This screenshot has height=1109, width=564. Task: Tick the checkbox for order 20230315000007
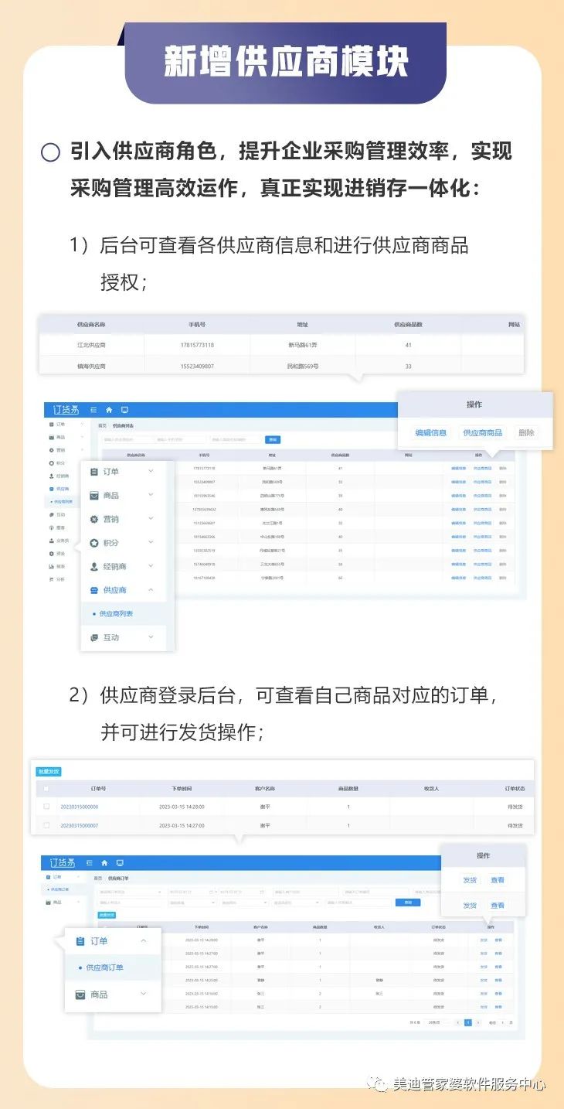click(46, 825)
